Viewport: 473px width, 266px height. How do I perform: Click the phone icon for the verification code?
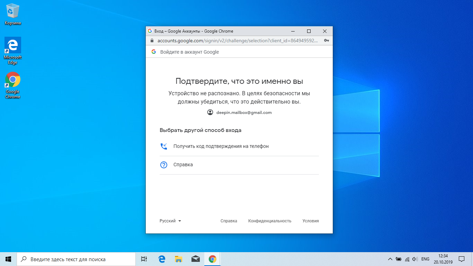click(x=164, y=146)
